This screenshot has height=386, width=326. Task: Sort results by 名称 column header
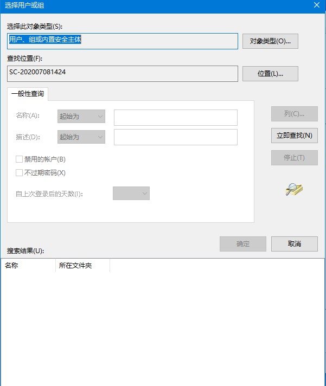pos(28,266)
